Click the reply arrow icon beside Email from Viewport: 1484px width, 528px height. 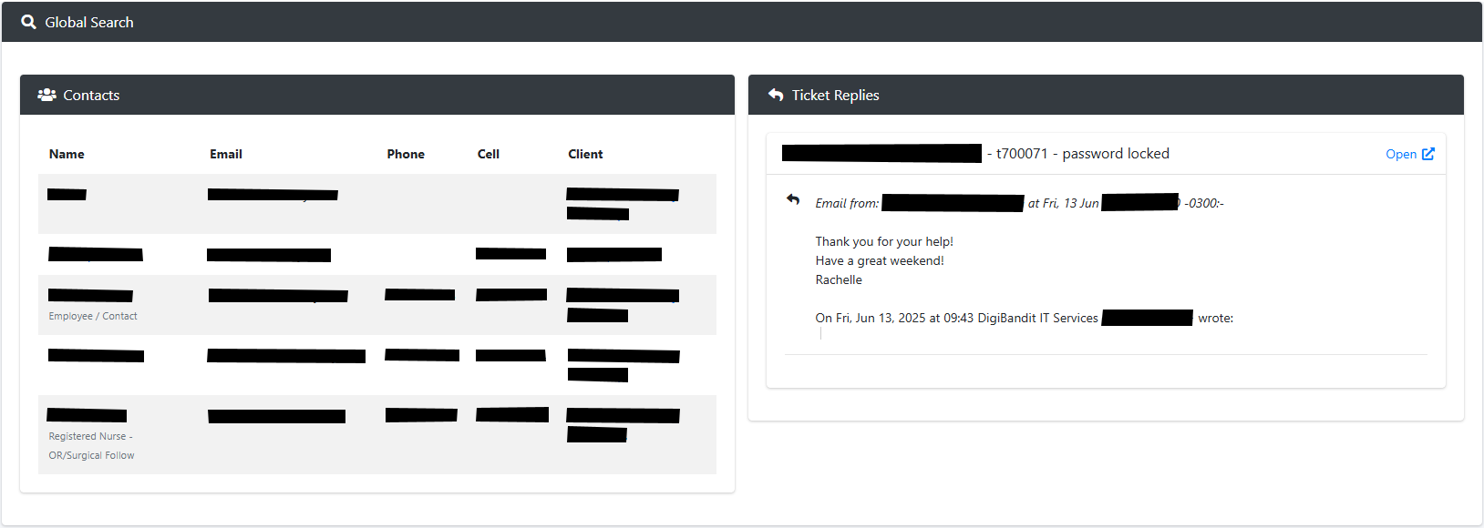click(793, 199)
